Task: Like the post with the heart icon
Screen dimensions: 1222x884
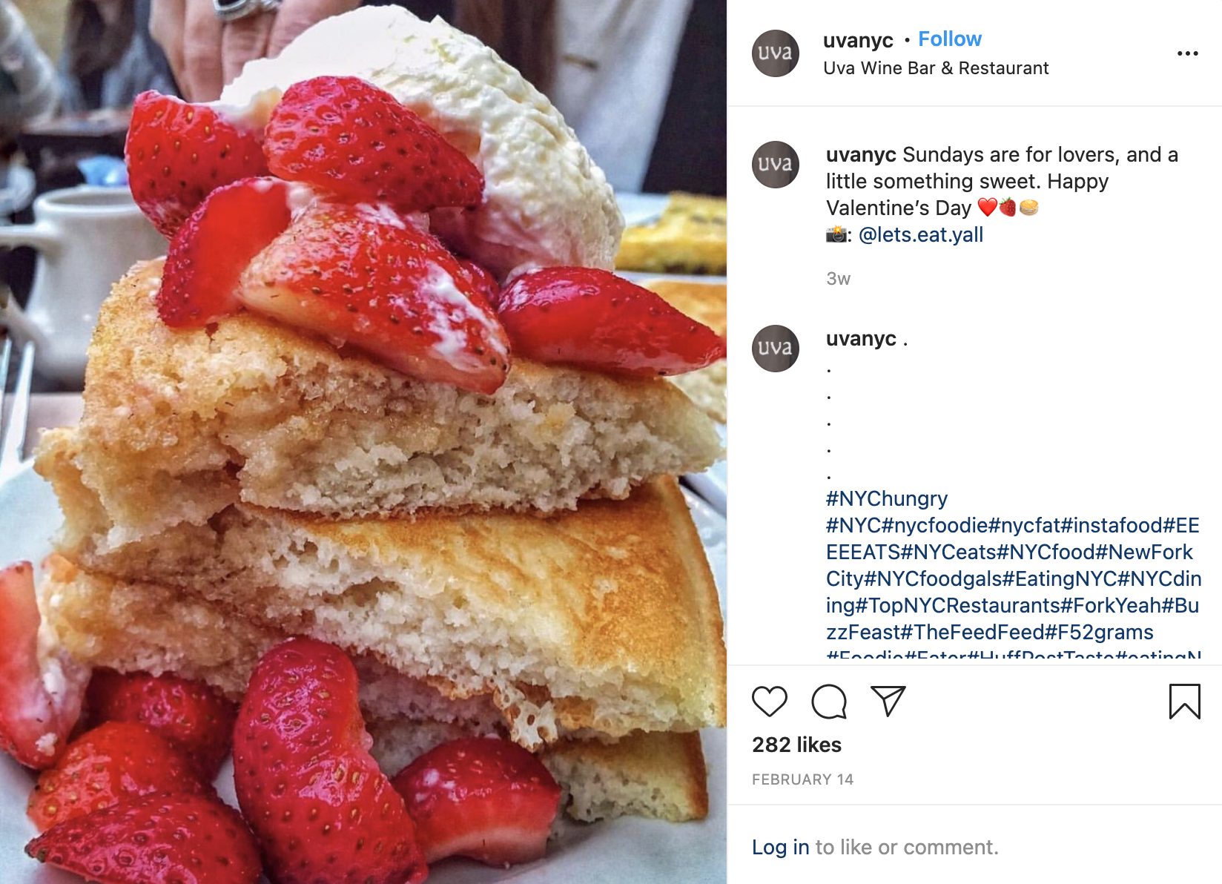Action: [769, 702]
